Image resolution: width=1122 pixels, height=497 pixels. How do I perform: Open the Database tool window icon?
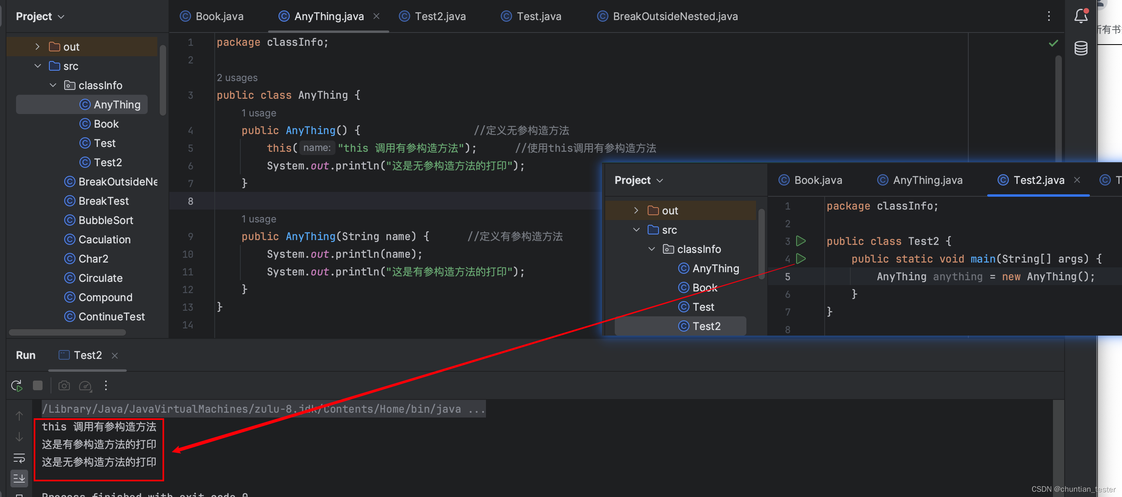[x=1081, y=48]
